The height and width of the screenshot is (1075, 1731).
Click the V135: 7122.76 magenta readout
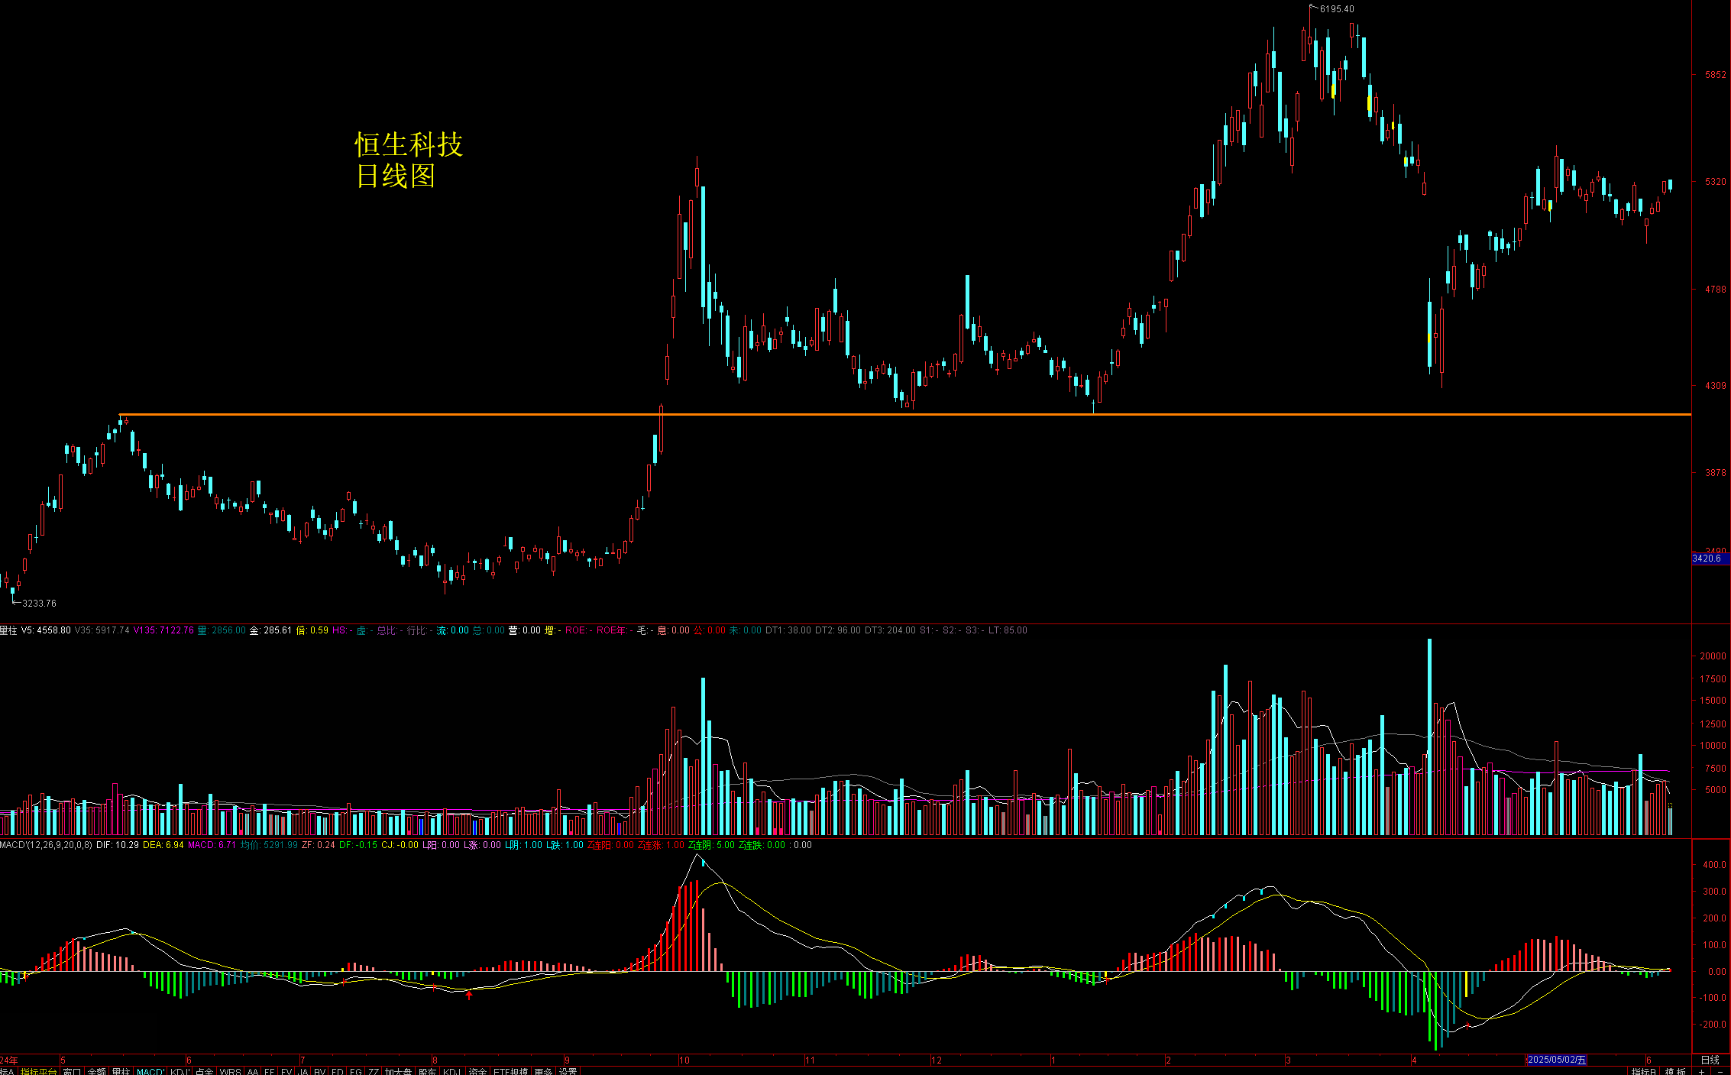[163, 630]
